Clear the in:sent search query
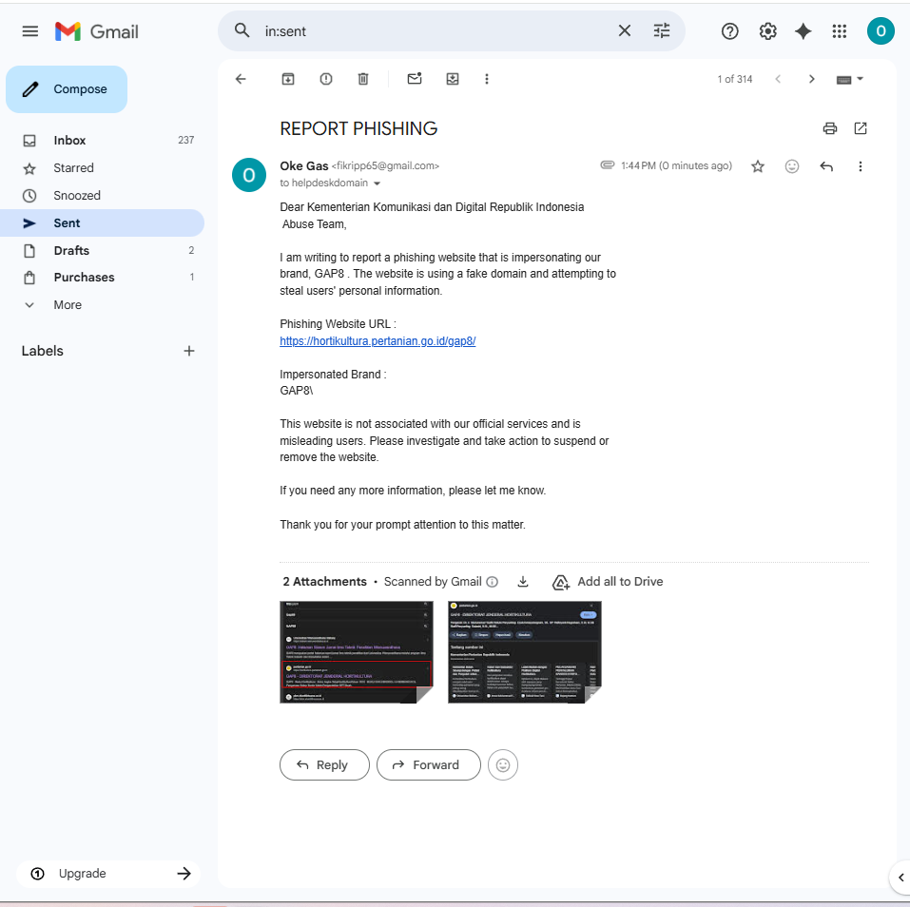910x907 pixels. tap(625, 30)
